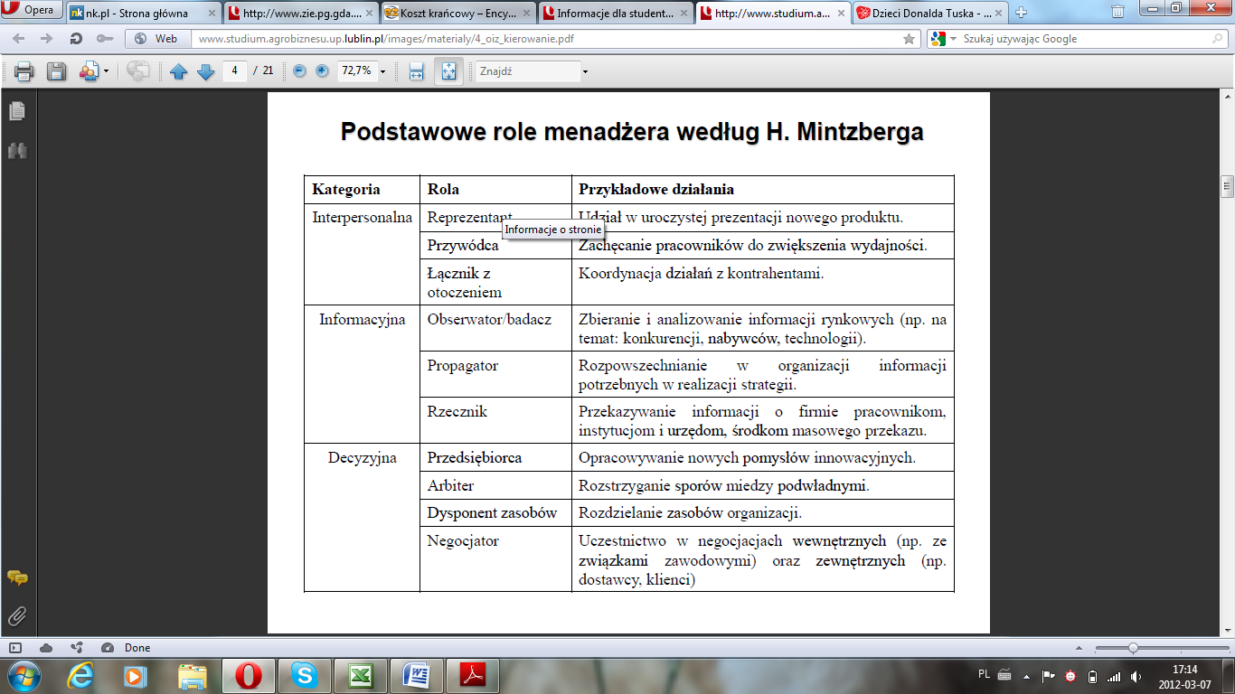Toggle the fit one full page icon

448,71
